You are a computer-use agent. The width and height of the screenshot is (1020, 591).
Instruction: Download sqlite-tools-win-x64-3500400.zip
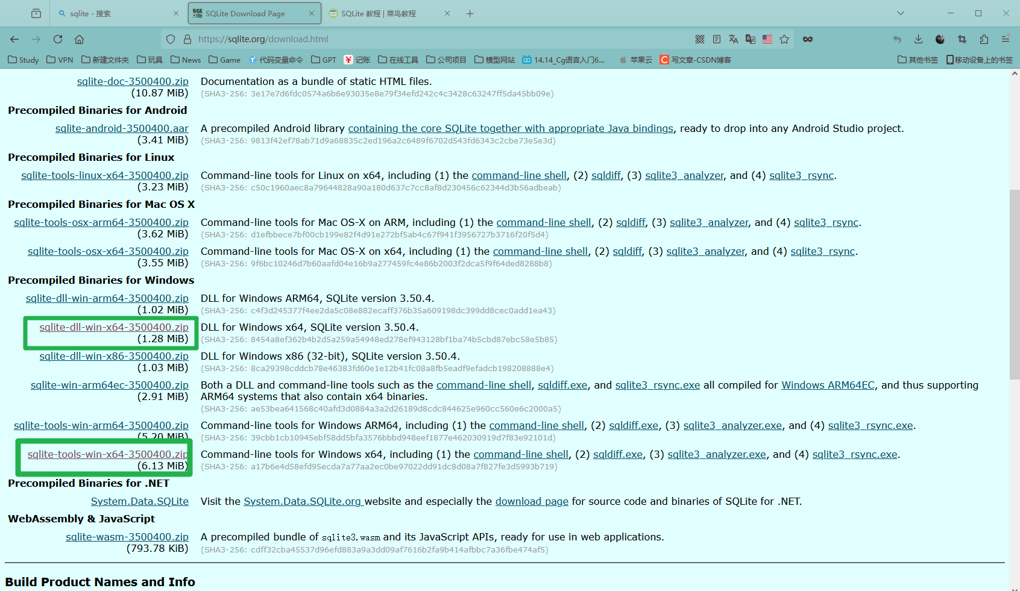pos(108,454)
